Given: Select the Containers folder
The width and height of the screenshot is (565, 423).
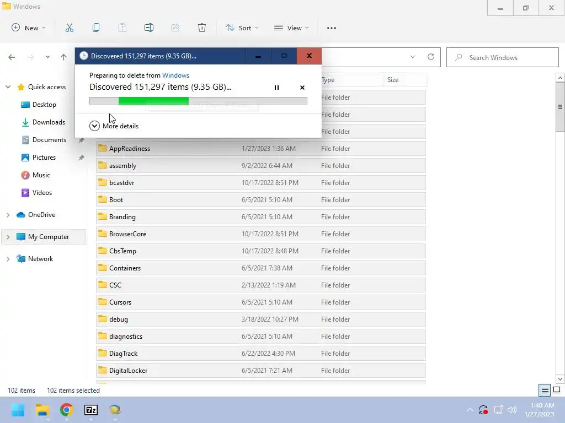Looking at the screenshot, I should pyautogui.click(x=261, y=268).
